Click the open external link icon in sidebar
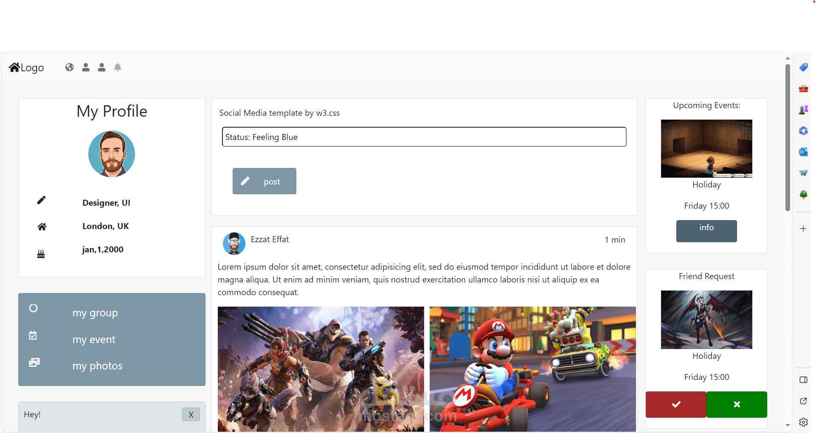The width and height of the screenshot is (816, 433). (x=803, y=401)
